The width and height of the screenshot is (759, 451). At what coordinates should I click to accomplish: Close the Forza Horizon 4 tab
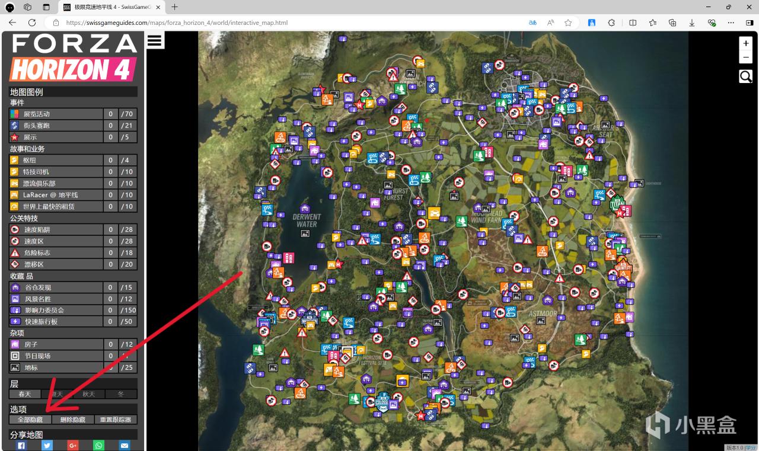pos(158,7)
